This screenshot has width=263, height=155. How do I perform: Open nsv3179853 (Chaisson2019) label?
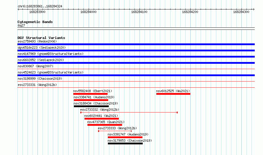click(130, 141)
